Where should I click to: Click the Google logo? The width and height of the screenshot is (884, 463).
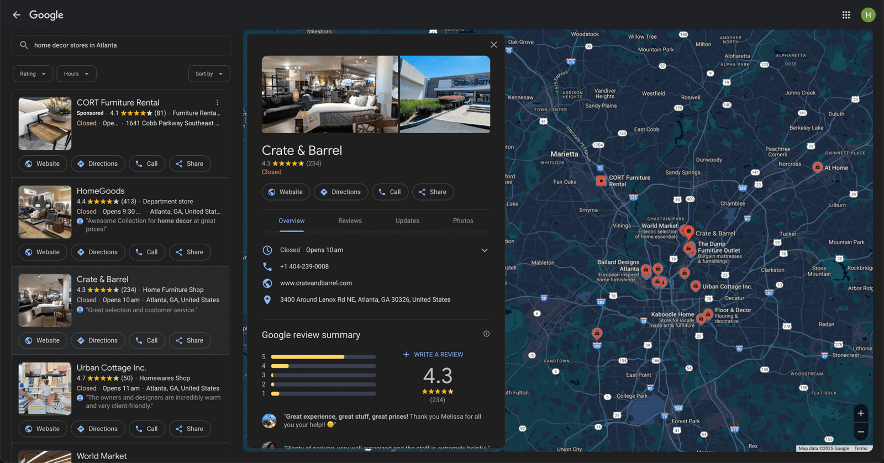click(x=46, y=15)
